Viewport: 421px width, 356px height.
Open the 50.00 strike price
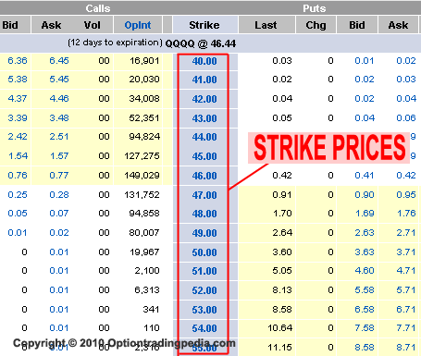point(204,252)
